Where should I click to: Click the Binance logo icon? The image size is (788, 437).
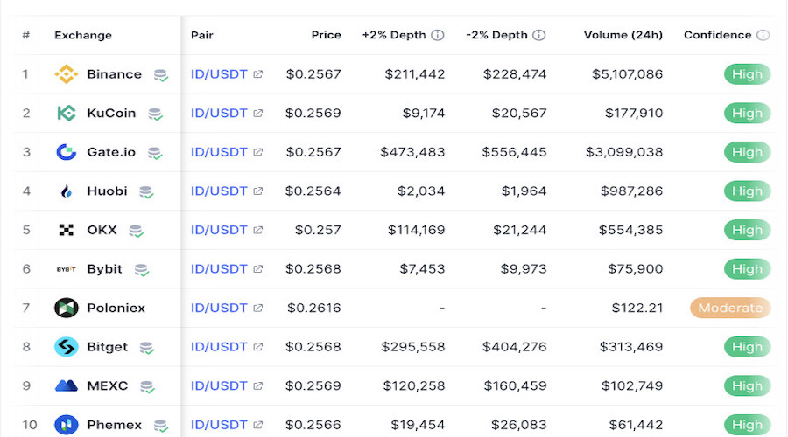67,74
